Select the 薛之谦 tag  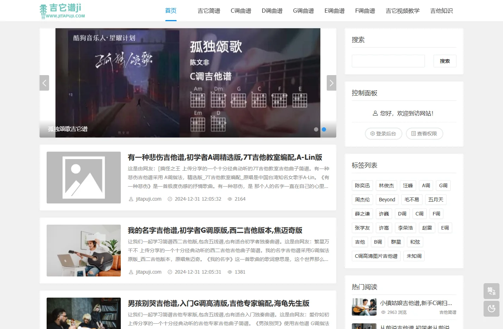point(362,214)
